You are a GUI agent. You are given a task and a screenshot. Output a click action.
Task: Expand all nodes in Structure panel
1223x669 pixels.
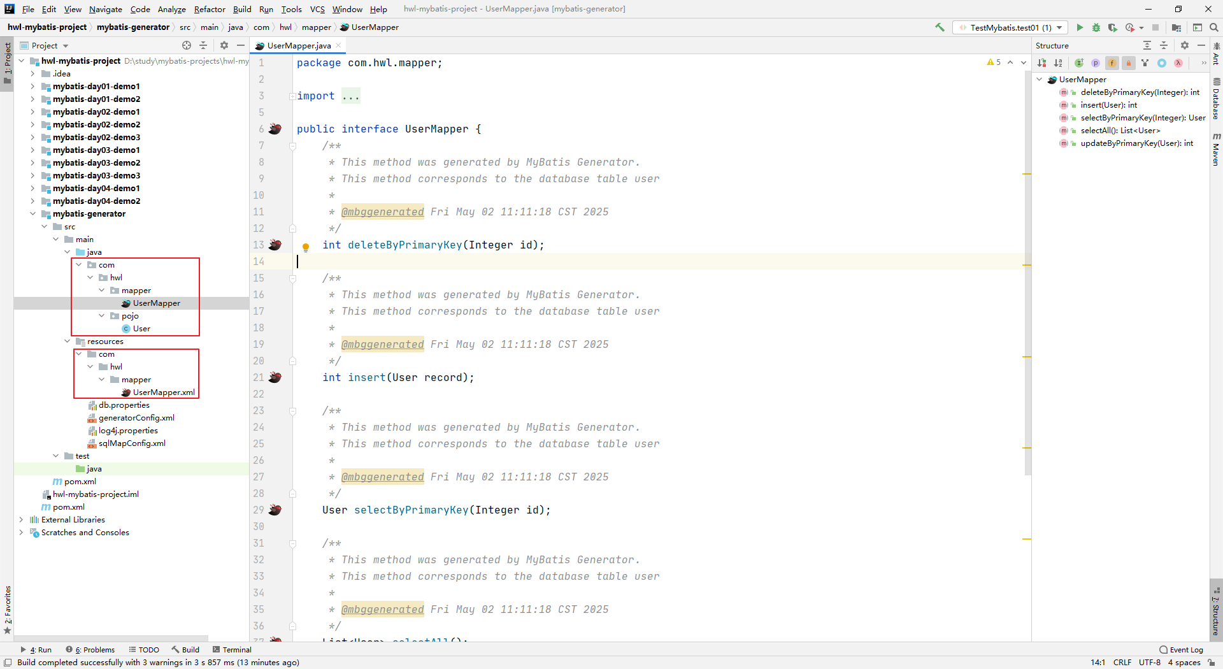(1147, 45)
